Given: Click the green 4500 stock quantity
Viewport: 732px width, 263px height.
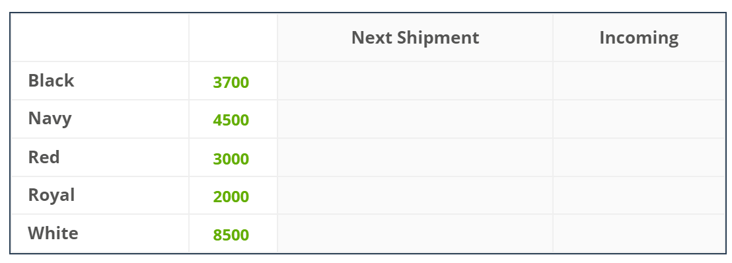Looking at the screenshot, I should pos(231,120).
